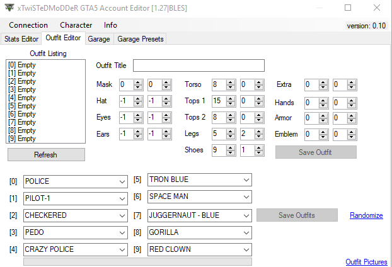This screenshot has width=392, height=267.
Task: Click the second Armor value stepper
Action: [345, 118]
